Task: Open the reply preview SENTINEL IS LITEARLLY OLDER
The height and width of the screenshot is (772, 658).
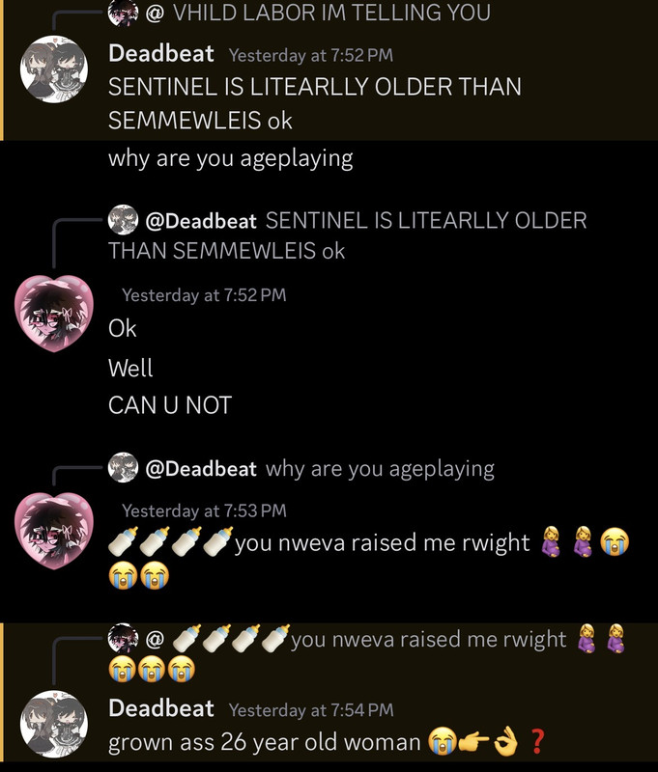Action: point(348,235)
